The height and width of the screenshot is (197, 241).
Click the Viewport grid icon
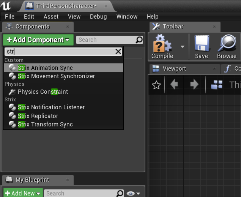pyautogui.click(x=156, y=69)
